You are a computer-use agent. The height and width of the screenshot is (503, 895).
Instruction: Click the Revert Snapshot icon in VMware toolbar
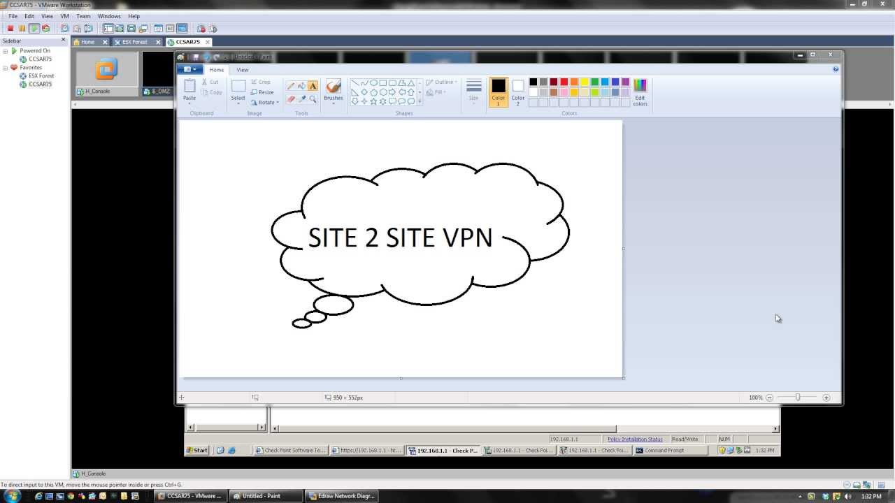pos(76,29)
